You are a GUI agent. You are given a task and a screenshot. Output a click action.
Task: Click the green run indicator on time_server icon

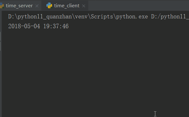[x=3, y=8]
